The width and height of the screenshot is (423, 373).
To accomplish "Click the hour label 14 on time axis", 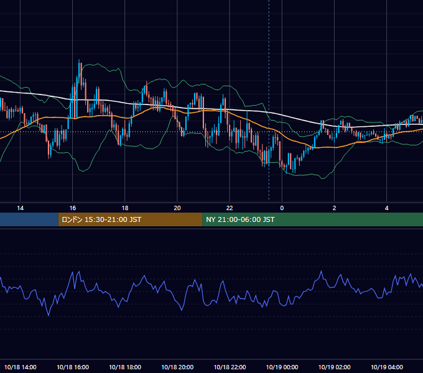I will coord(21,208).
